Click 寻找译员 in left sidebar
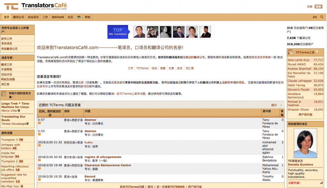327x188 pixels. tap(7, 43)
